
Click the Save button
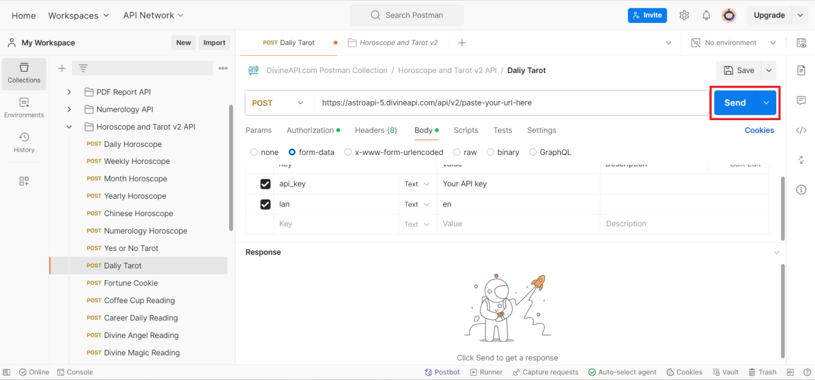click(739, 71)
